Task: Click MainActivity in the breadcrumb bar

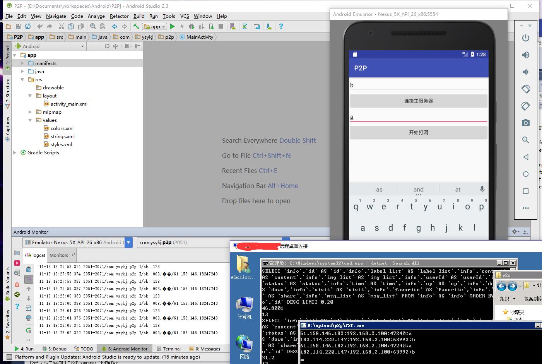Action: (197, 37)
